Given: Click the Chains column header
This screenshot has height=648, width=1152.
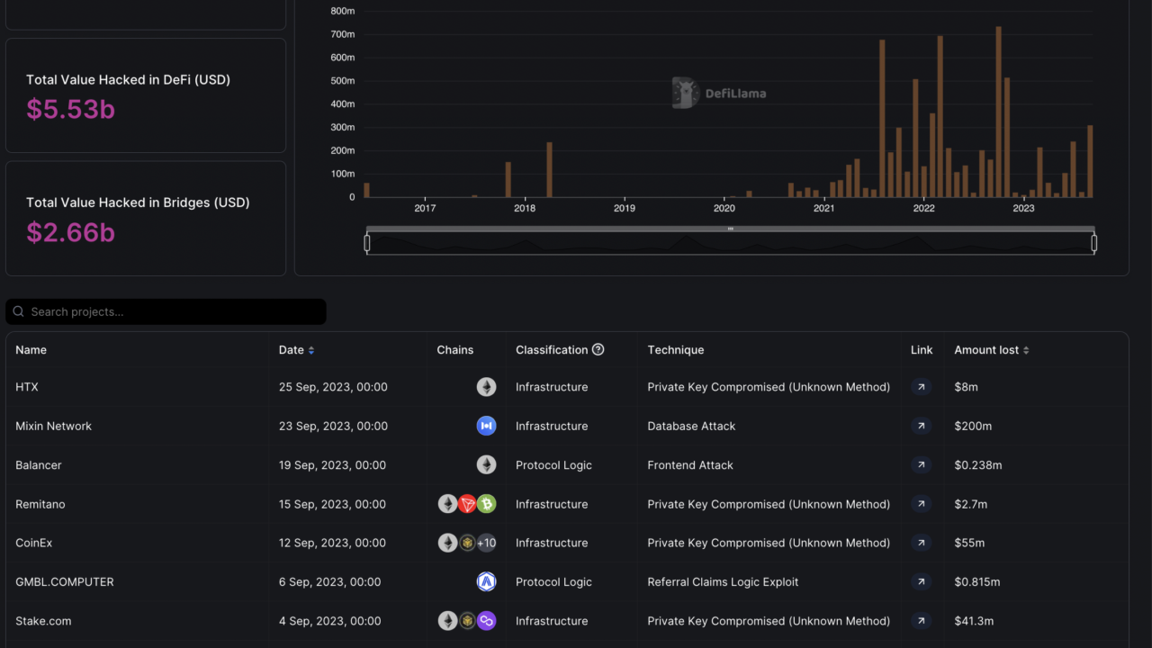Looking at the screenshot, I should tap(455, 350).
